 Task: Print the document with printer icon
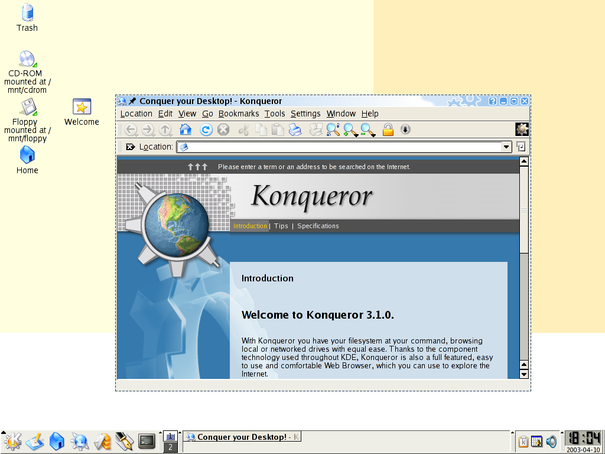(295, 129)
